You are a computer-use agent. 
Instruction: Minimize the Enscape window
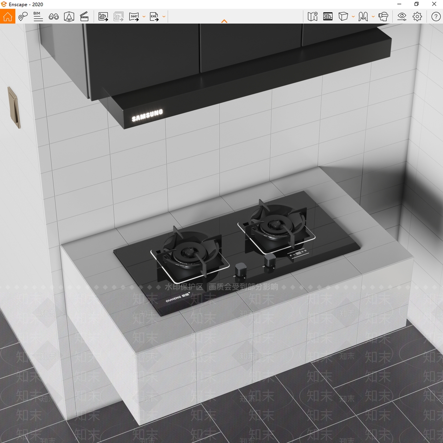pos(399,4)
